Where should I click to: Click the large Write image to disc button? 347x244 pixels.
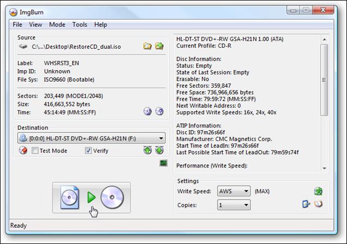click(92, 198)
